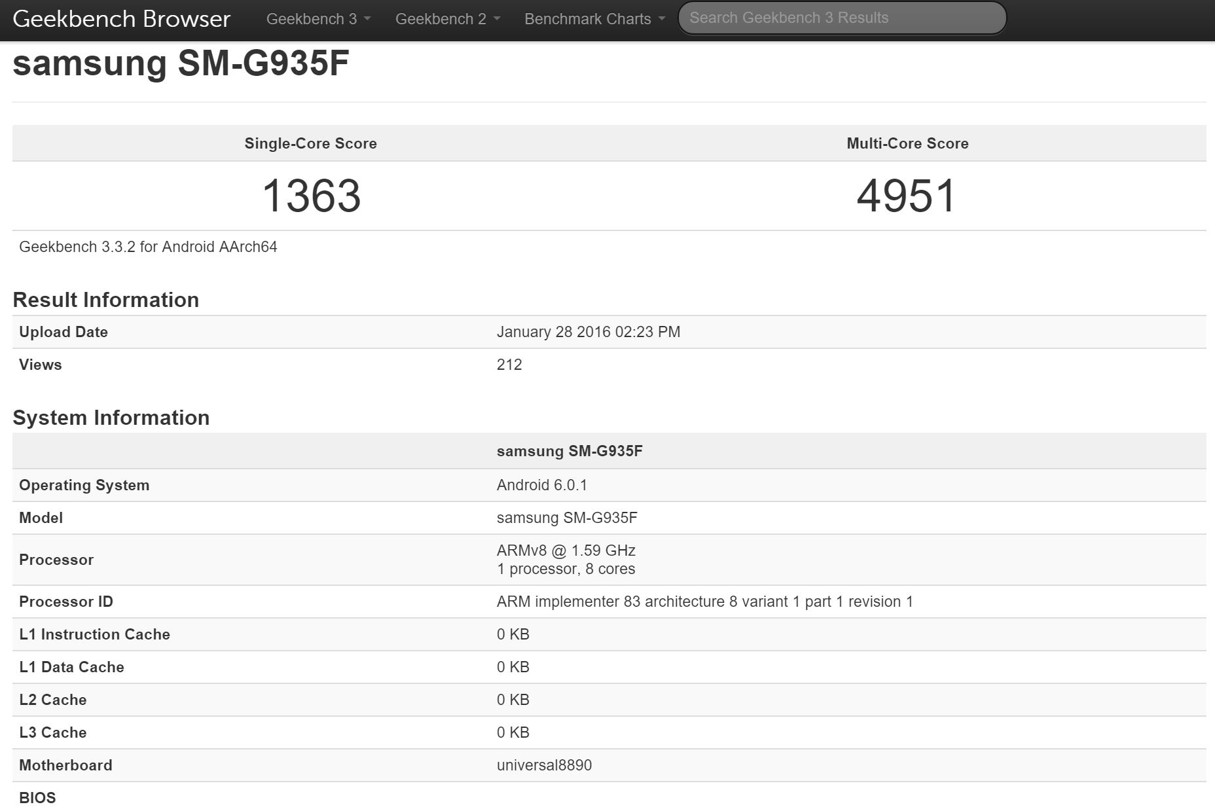Select the Multi-Core Score column header
Image resolution: width=1215 pixels, height=811 pixels.
[x=907, y=143]
